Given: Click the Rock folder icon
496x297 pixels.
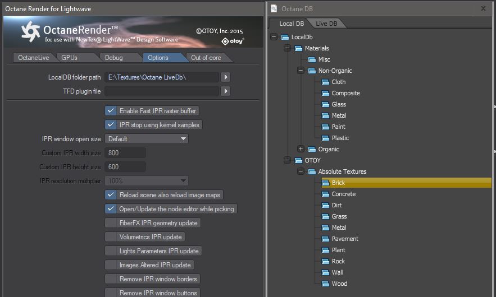Looking at the screenshot, I should 325,261.
